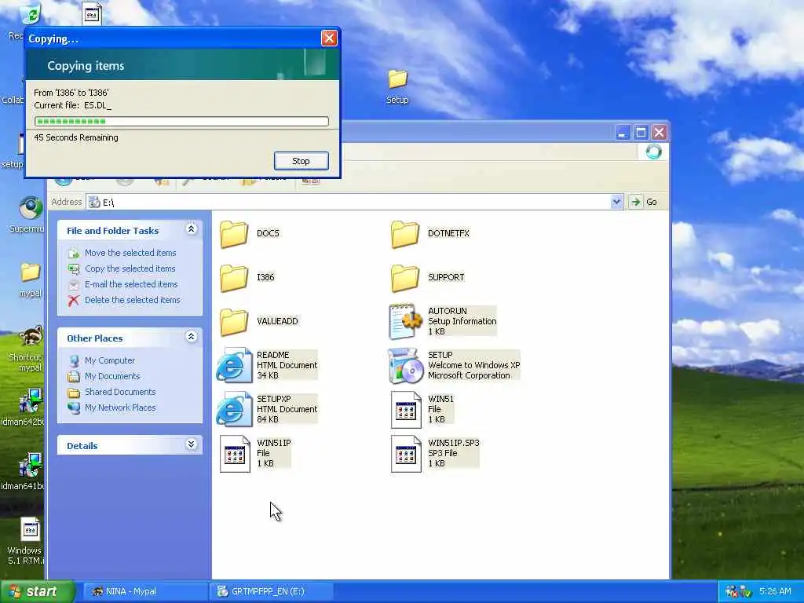The width and height of the screenshot is (804, 603).
Task: Click the copy progress bar
Action: pos(181,122)
